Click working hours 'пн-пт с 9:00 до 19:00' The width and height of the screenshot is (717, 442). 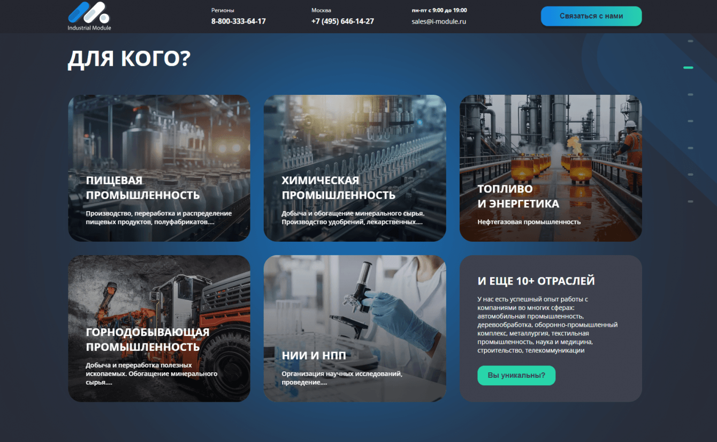[x=439, y=10]
